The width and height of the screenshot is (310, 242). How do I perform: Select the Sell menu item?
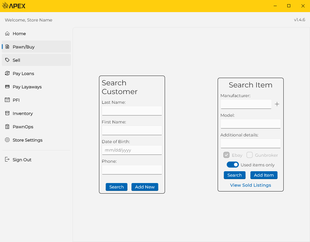pos(36,60)
